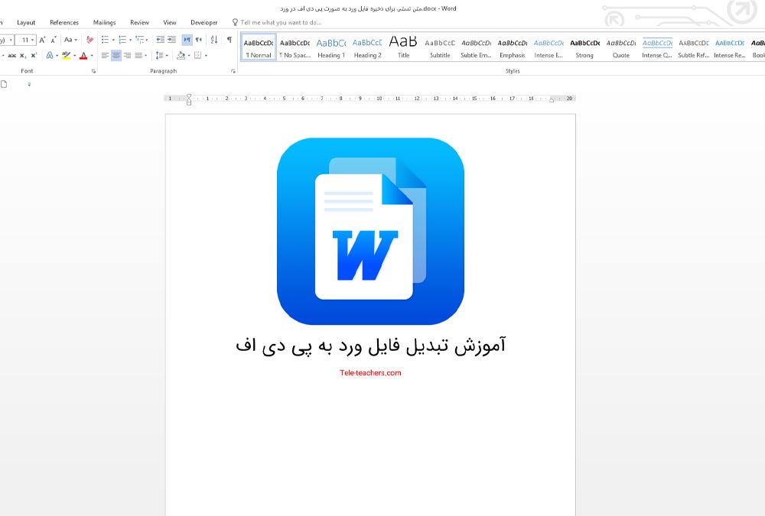The image size is (765, 516).
Task: Open the Mailings tab
Action: 104,22
